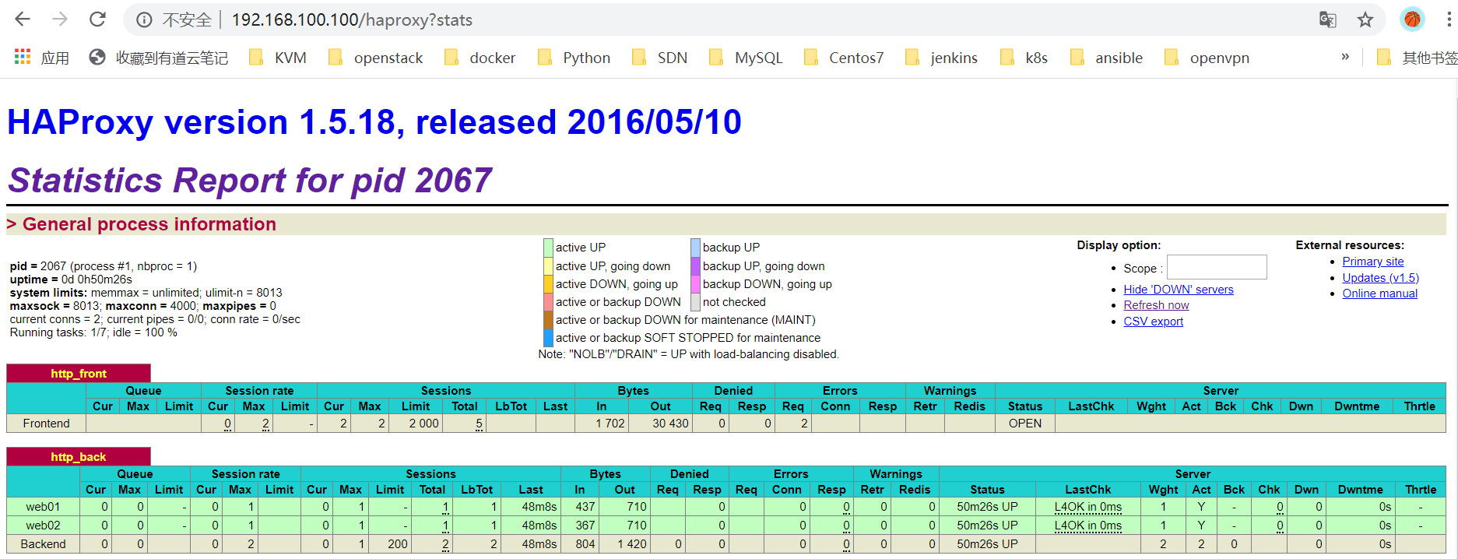1458x559 pixels.
Task: Click web02 LastChk 'L4OK in 0ms' value
Action: click(x=1087, y=526)
